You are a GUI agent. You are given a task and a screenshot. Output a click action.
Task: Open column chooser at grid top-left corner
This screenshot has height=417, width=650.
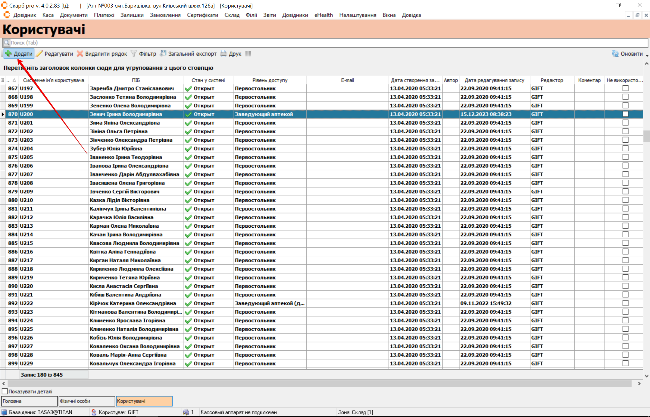click(3, 80)
